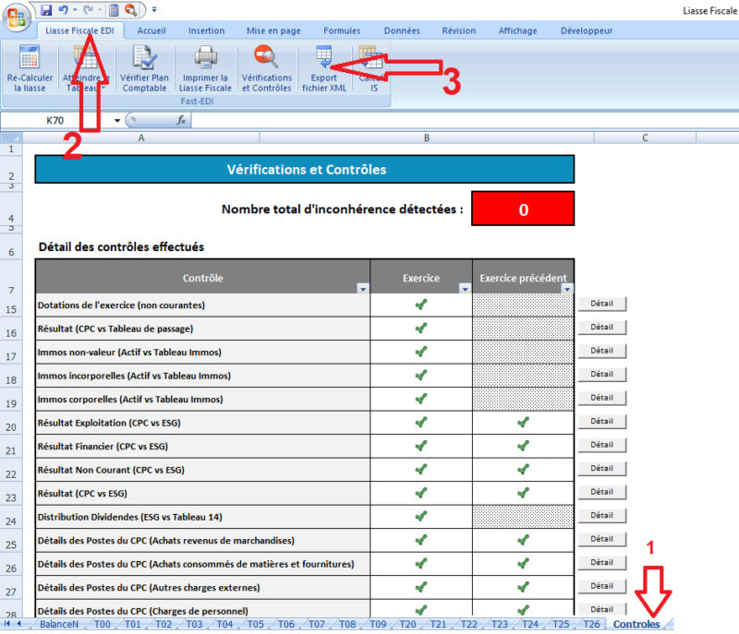The height and width of the screenshot is (634, 739).
Task: Open the Contrôle column filter dropdown
Action: point(362,289)
